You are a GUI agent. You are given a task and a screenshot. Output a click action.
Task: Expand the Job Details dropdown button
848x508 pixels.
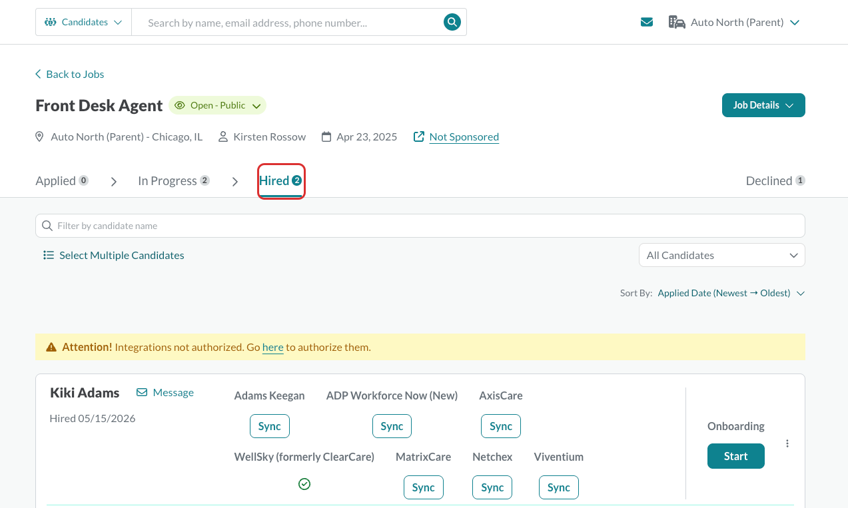[x=763, y=105]
